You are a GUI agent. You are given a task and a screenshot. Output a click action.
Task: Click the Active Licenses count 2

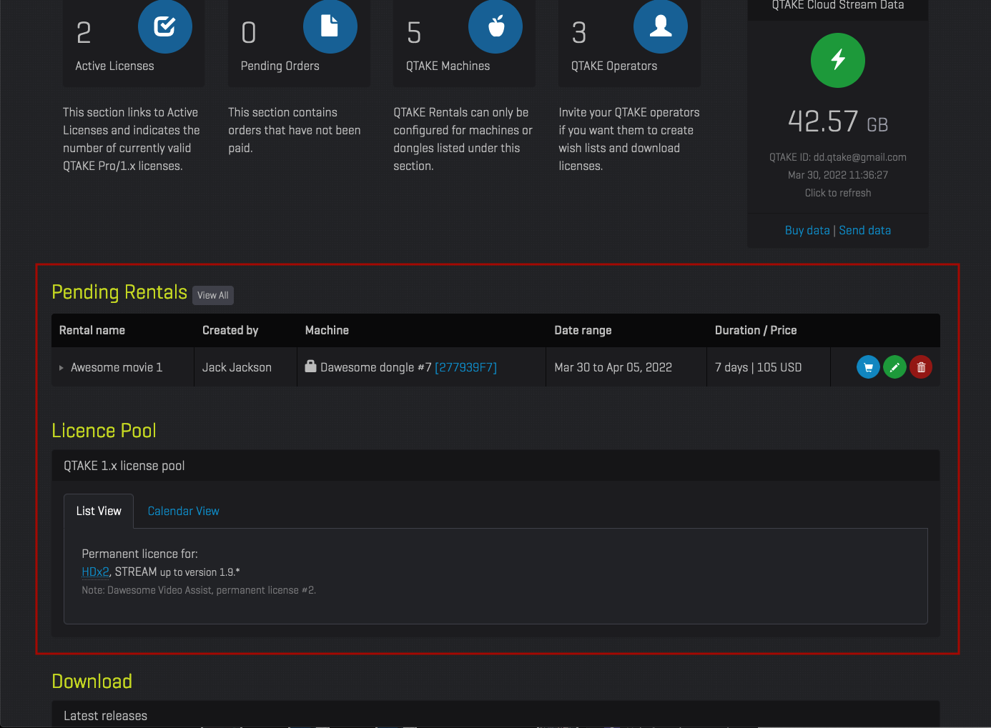tap(84, 33)
